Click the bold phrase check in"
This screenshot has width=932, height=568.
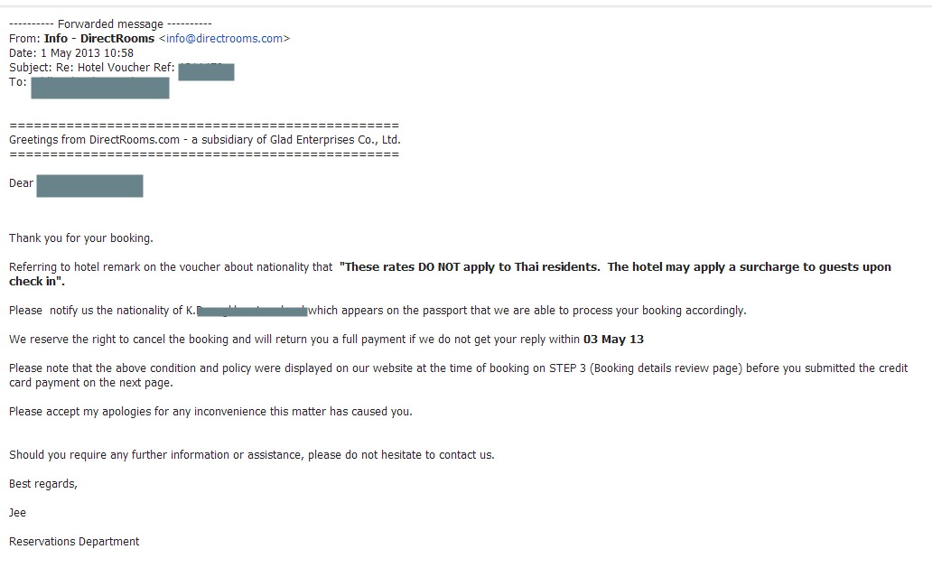[x=37, y=282]
